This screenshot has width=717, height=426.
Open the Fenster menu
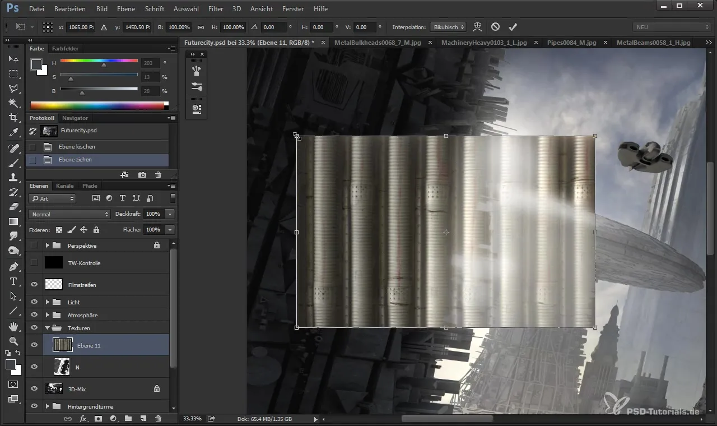[293, 9]
